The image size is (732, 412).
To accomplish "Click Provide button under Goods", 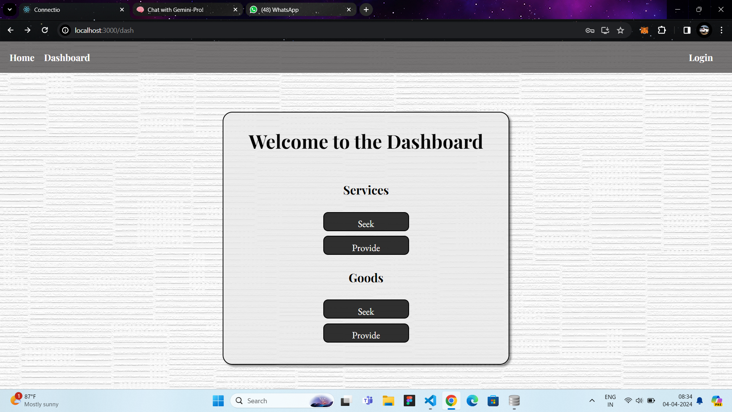I will tap(366, 333).
